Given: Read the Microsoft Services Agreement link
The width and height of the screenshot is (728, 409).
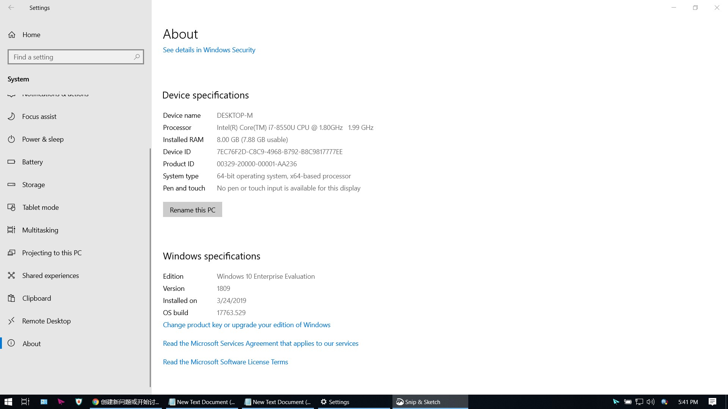Looking at the screenshot, I should tap(260, 343).
